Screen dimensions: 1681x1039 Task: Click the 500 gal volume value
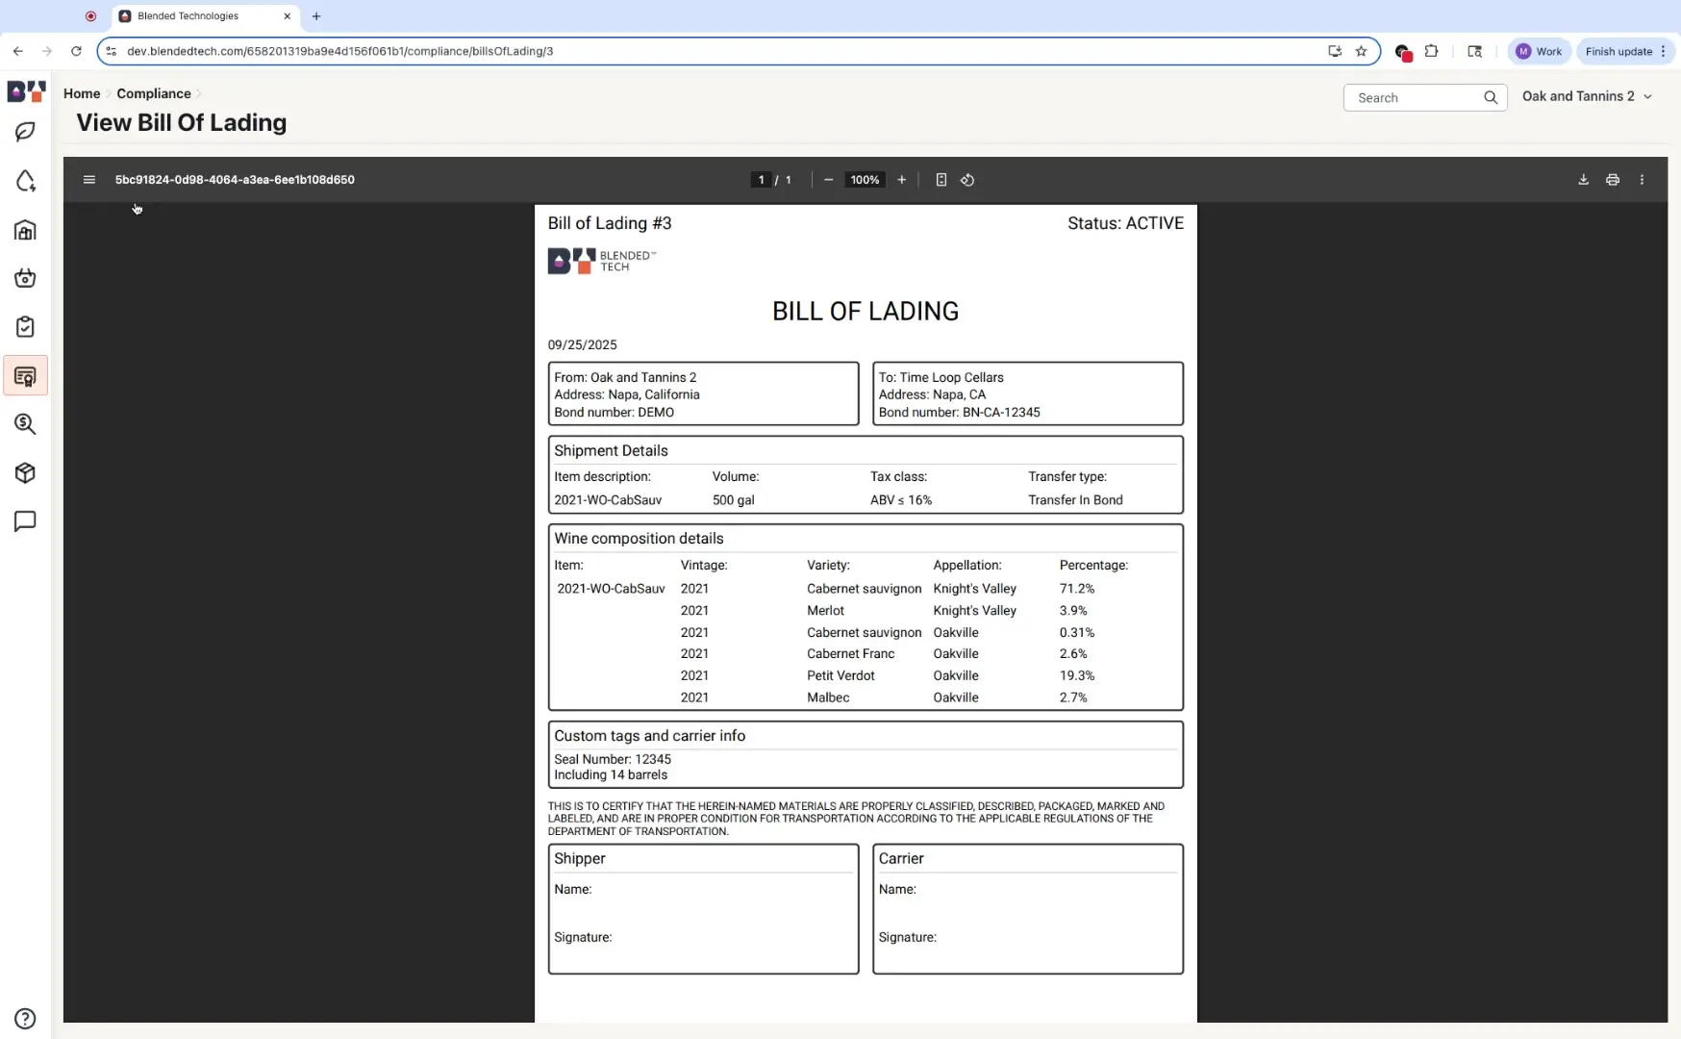(733, 500)
